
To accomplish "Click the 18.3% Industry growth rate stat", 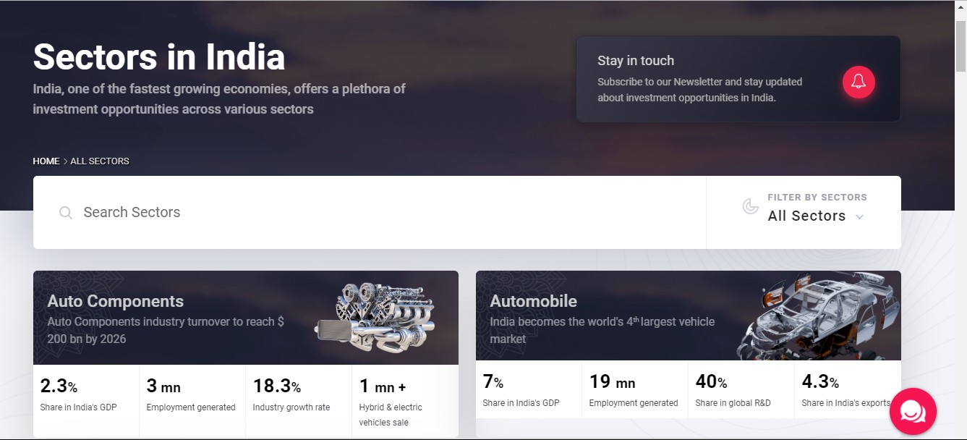I will click(x=298, y=395).
